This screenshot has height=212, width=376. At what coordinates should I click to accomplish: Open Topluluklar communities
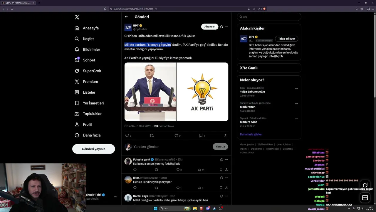click(88, 114)
